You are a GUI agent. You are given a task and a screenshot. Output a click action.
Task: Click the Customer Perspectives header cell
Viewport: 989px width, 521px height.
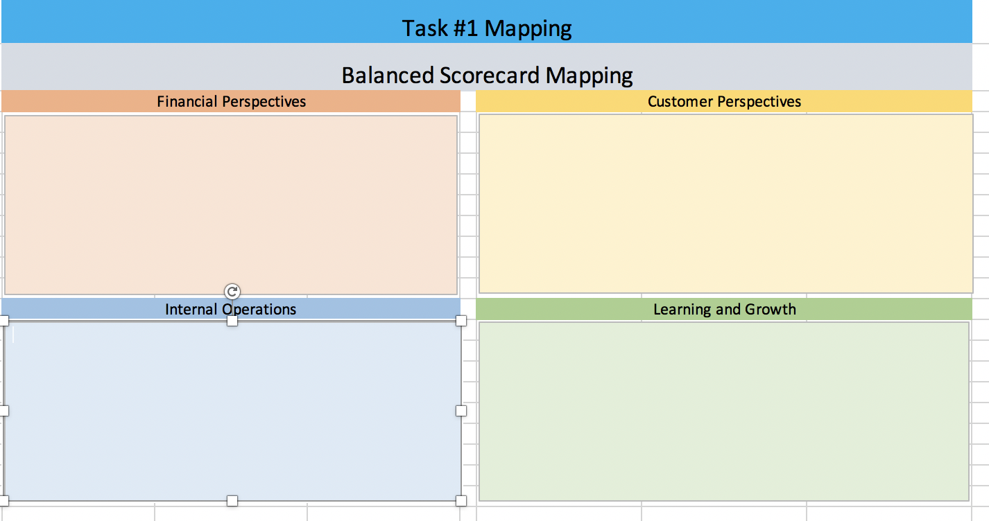724,101
